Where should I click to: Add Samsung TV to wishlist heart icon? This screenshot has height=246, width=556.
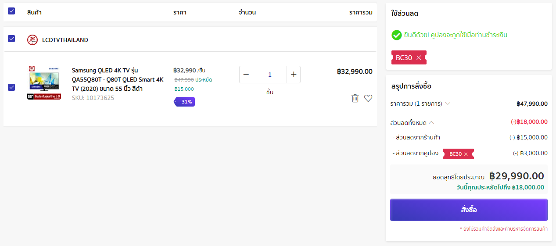point(368,98)
